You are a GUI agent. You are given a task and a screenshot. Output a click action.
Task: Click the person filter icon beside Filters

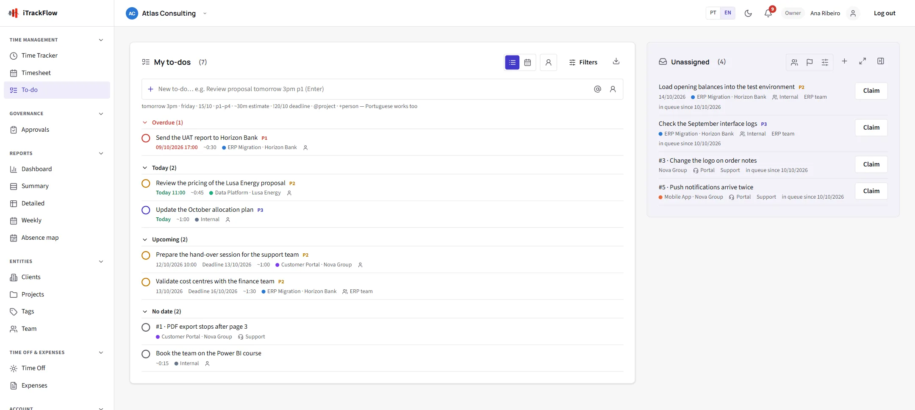click(x=548, y=62)
